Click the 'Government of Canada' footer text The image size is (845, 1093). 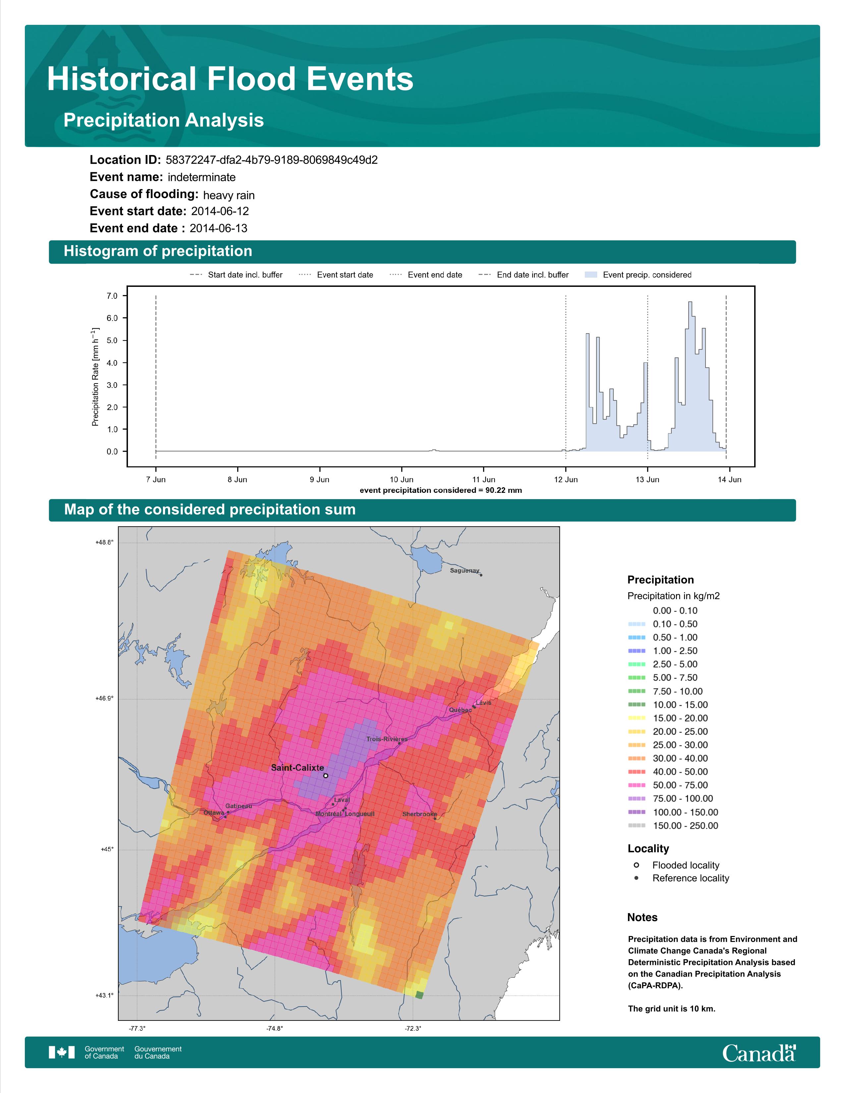(x=104, y=1053)
